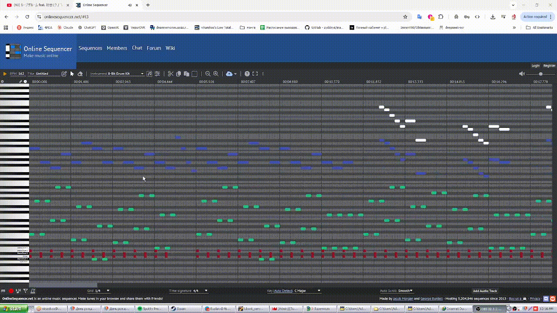Click the browser reload button
Screen dimensions: 557x313
tap(27, 17)
